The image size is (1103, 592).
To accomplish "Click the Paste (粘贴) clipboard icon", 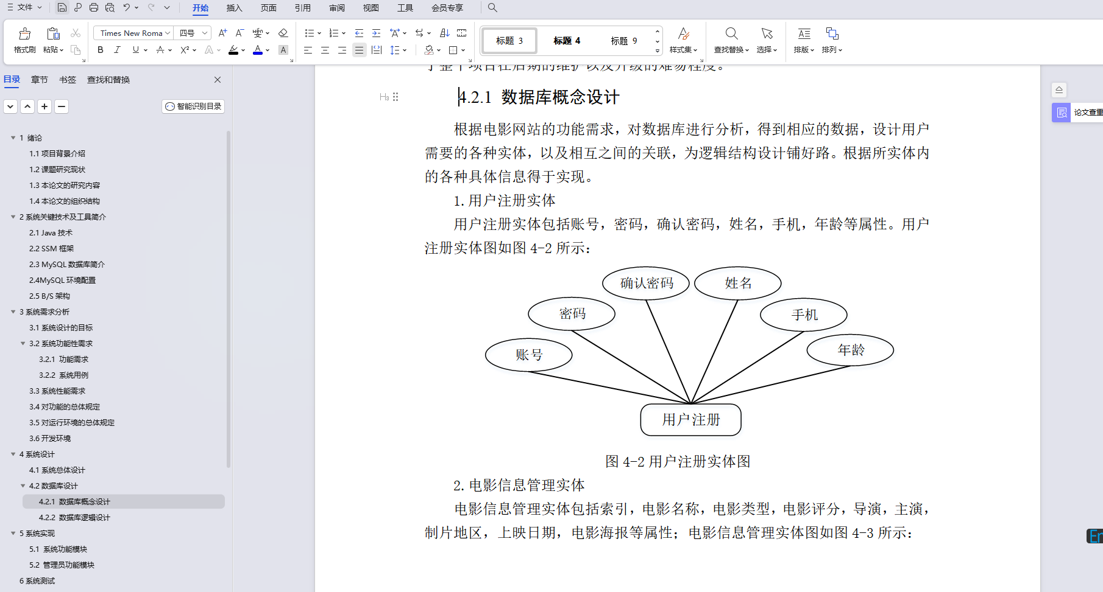I will pos(53,33).
